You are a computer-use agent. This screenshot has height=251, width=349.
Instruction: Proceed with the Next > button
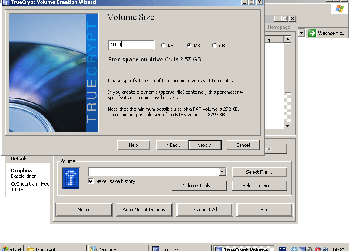coord(205,145)
